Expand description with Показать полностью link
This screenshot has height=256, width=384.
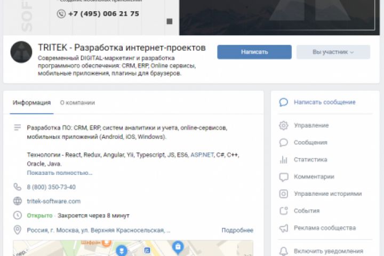click(x=60, y=173)
